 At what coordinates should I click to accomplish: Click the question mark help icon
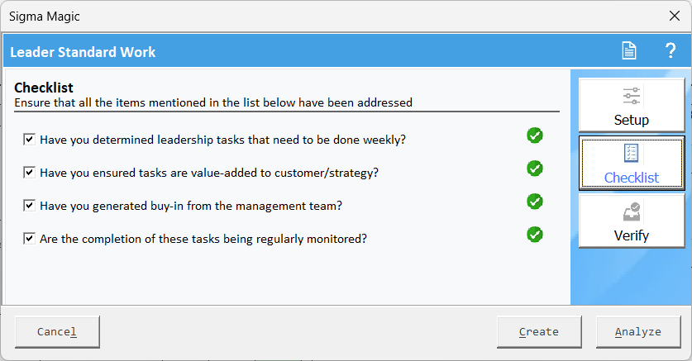coord(671,50)
